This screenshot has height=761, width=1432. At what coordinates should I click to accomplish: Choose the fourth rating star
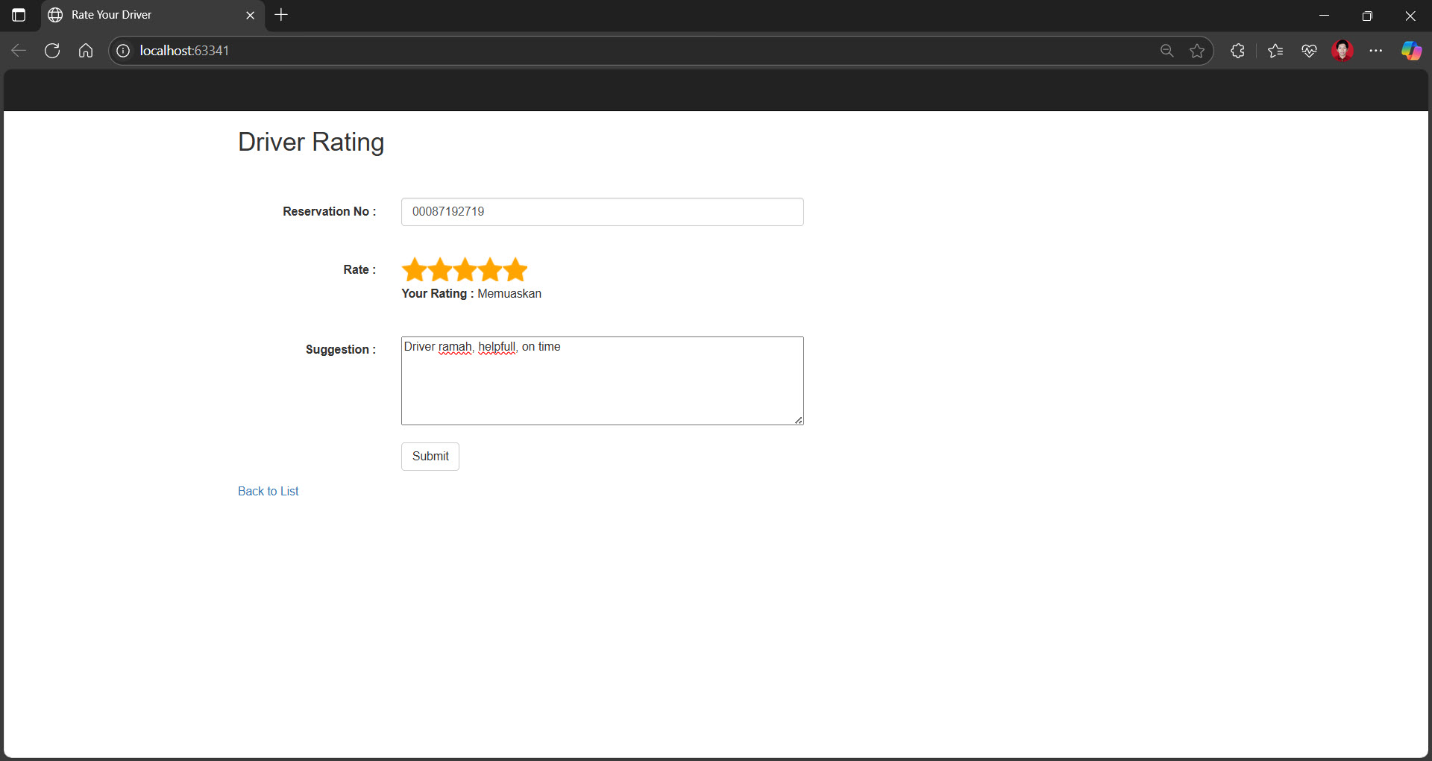(490, 269)
